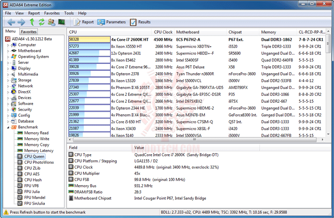Sort by the Motherboard column header
The width and height of the screenshot is (334, 218).
(x=200, y=32)
